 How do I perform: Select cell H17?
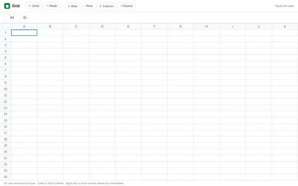click(x=206, y=133)
